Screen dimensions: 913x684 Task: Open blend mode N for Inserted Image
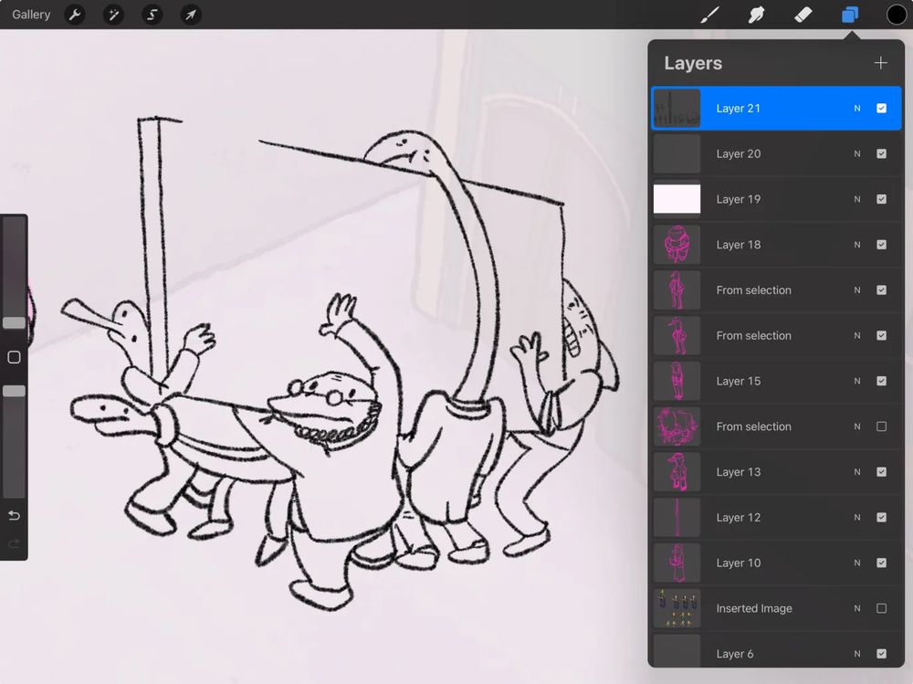pos(857,608)
